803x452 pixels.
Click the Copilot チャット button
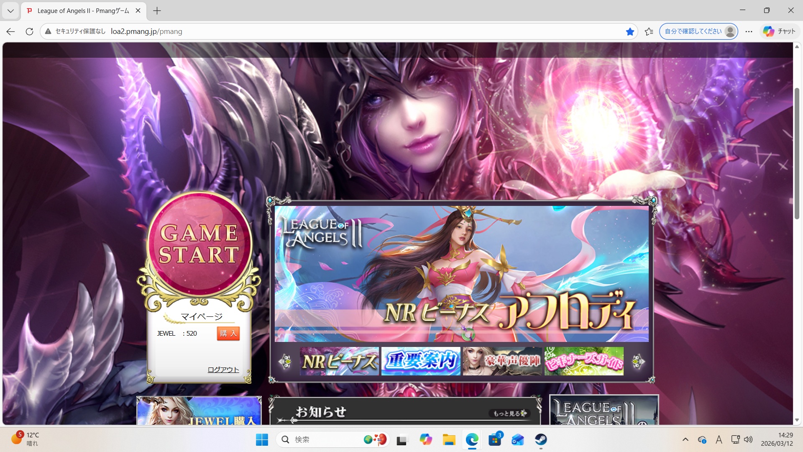(x=779, y=31)
